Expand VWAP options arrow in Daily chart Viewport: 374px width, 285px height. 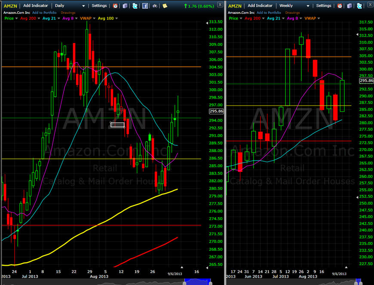coord(94,18)
